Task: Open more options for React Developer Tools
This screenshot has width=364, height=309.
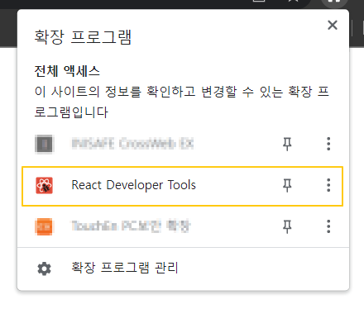Action: pos(328,185)
